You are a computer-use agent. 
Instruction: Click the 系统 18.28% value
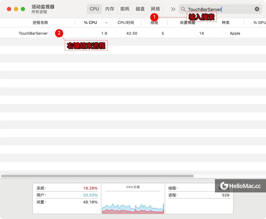pos(90,188)
